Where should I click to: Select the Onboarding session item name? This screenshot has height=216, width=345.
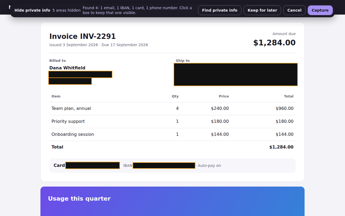tap(73, 134)
